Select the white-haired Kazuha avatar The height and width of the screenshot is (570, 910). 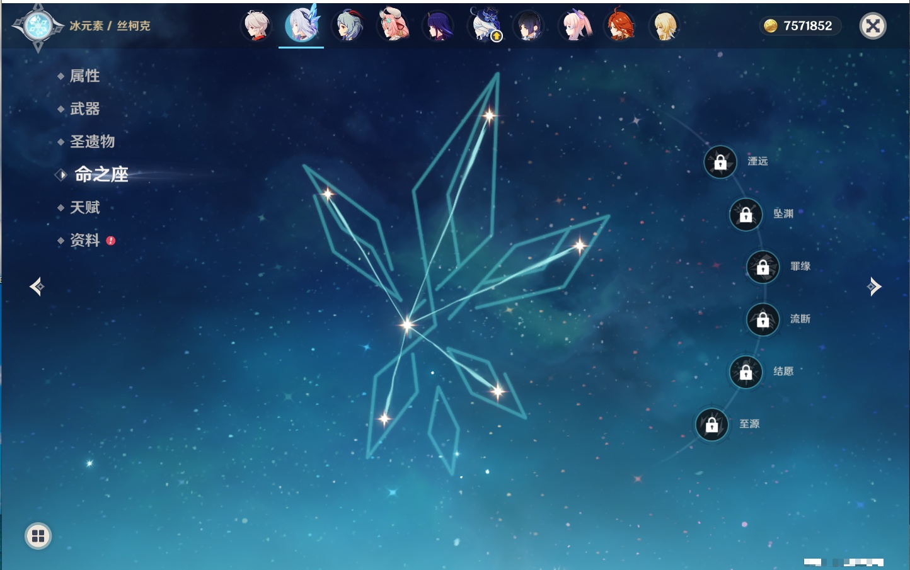256,26
